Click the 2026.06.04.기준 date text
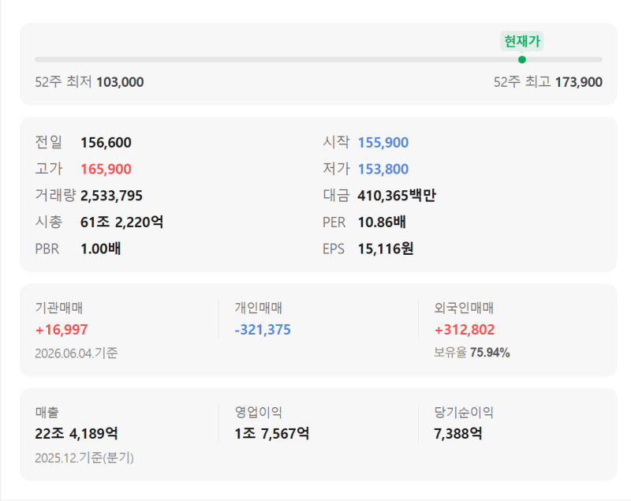Screen dimensions: 631x501 click(76, 353)
